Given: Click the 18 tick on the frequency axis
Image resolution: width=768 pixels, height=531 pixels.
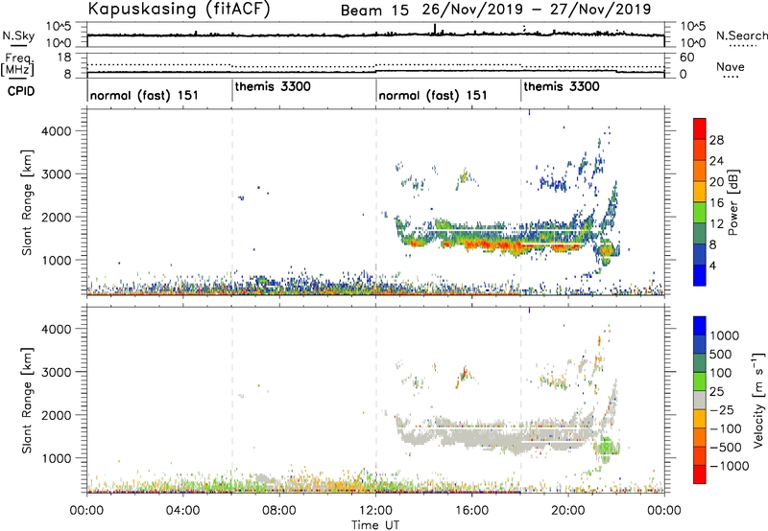Looking at the screenshot, I should [x=63, y=58].
